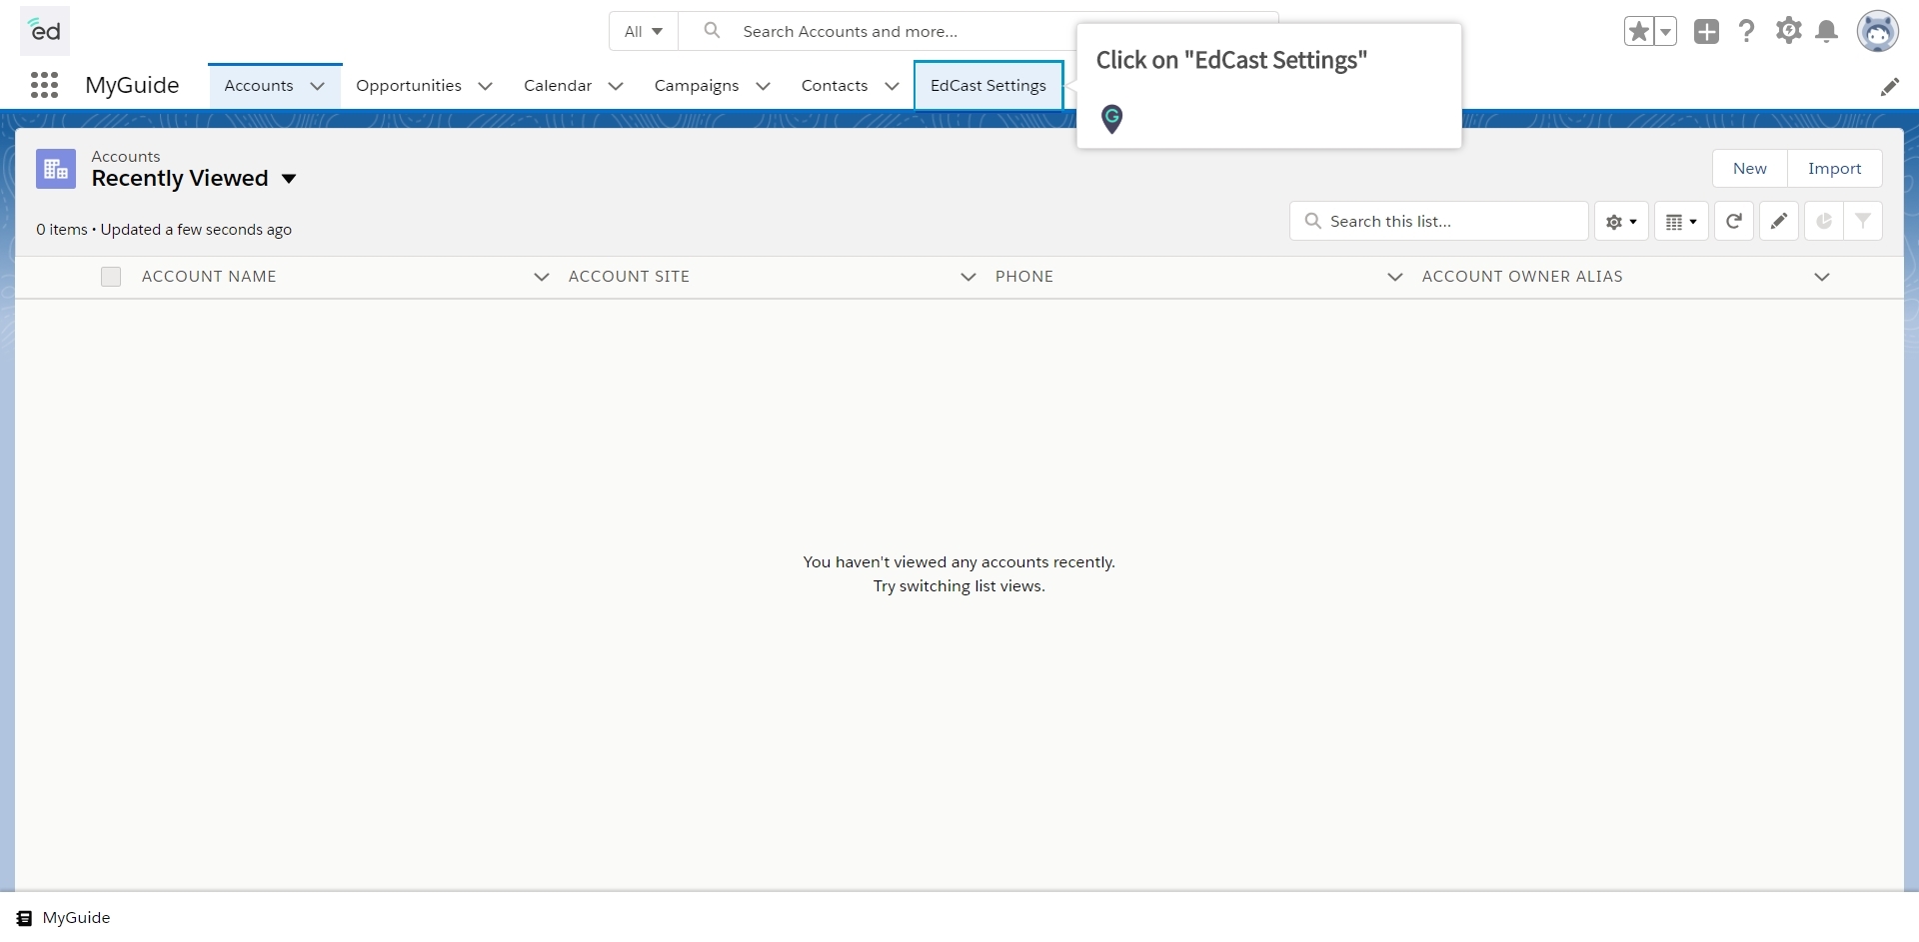Open the Phone column menu

pos(1395,277)
